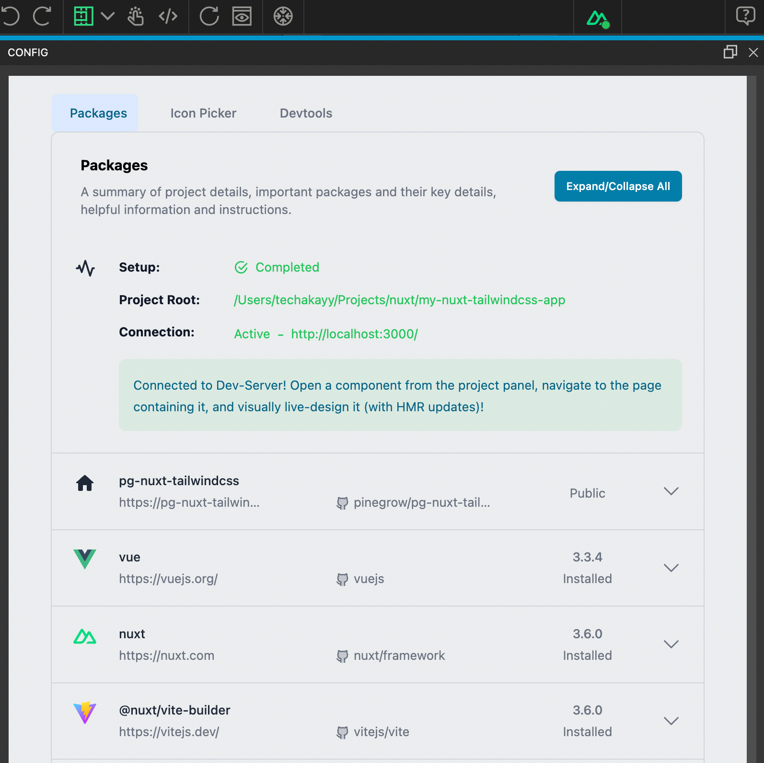
Task: Expand the vue package row chevron
Action: [671, 568]
